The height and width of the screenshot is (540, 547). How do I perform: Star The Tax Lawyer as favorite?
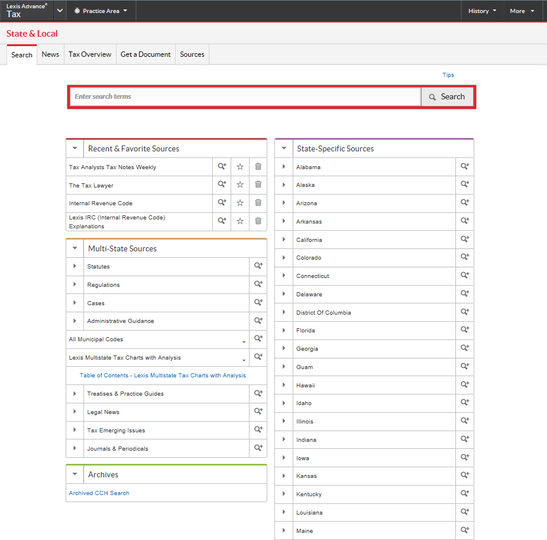point(240,185)
